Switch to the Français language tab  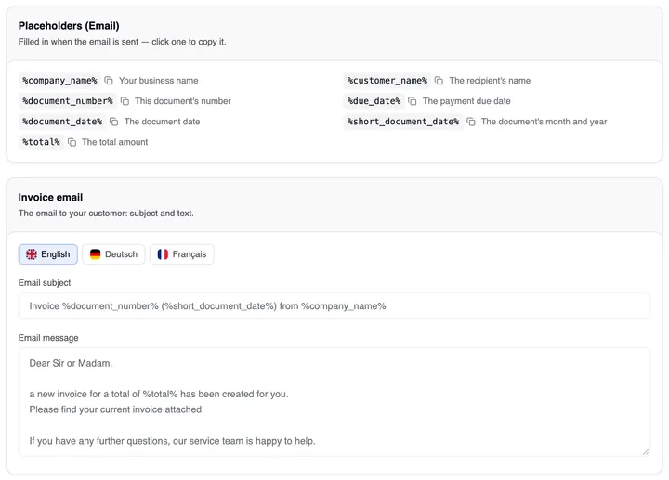pyautogui.click(x=182, y=254)
